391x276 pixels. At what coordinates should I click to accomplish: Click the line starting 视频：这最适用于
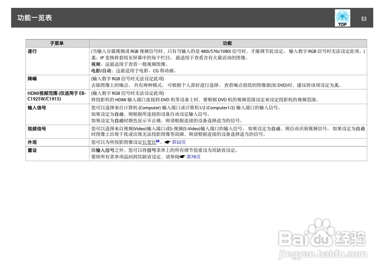point(130,64)
